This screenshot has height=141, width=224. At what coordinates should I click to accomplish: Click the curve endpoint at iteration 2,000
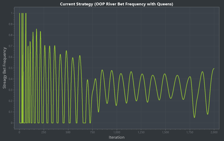pos(214,69)
